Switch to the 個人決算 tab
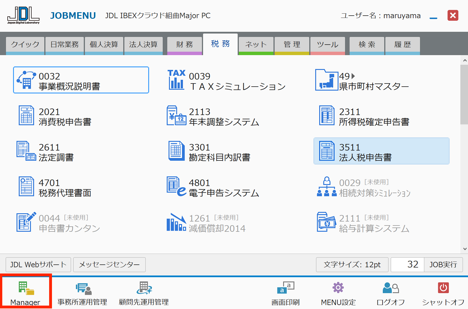 pos(104,46)
